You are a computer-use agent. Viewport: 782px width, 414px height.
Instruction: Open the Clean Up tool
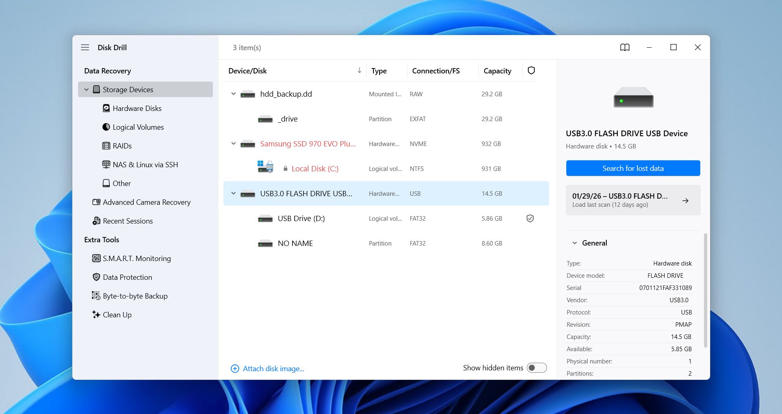[x=117, y=315]
